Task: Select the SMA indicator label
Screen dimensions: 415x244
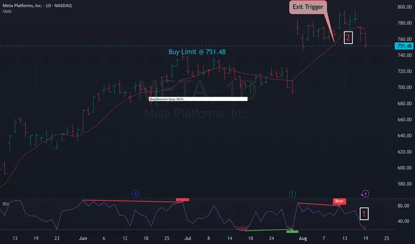Action: (7, 12)
